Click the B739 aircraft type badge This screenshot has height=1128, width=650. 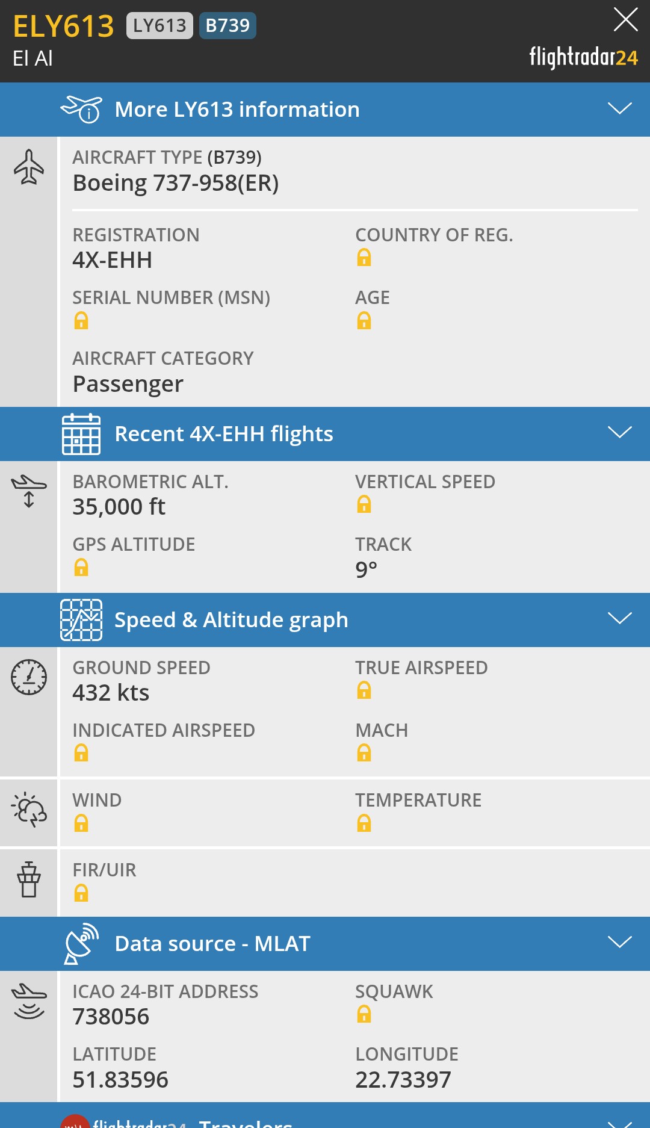click(x=227, y=25)
